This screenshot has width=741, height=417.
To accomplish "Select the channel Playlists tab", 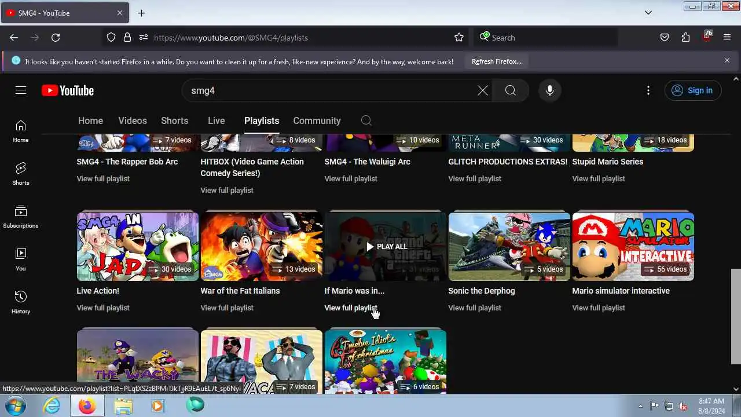I will click(x=262, y=120).
